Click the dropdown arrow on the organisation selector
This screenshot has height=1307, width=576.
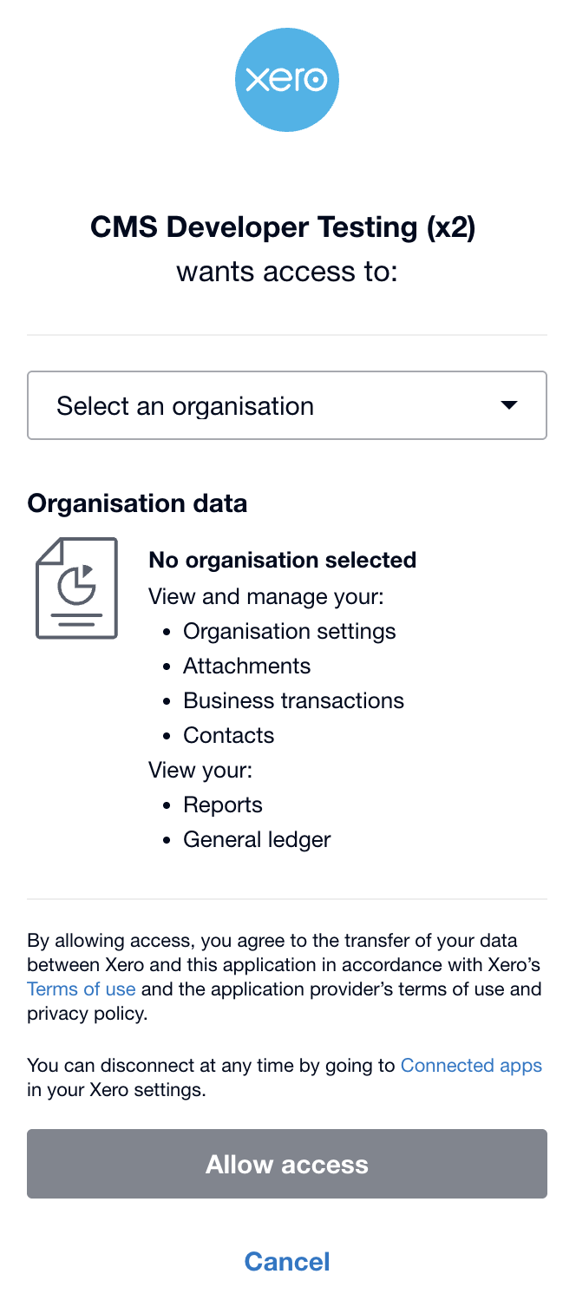click(x=510, y=405)
